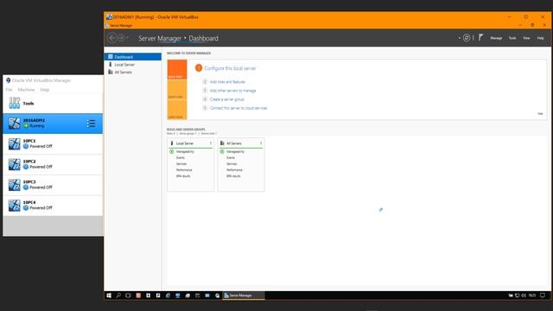553x311 pixels.
Task: Click the Configure this local server link
Action: pyautogui.click(x=231, y=68)
